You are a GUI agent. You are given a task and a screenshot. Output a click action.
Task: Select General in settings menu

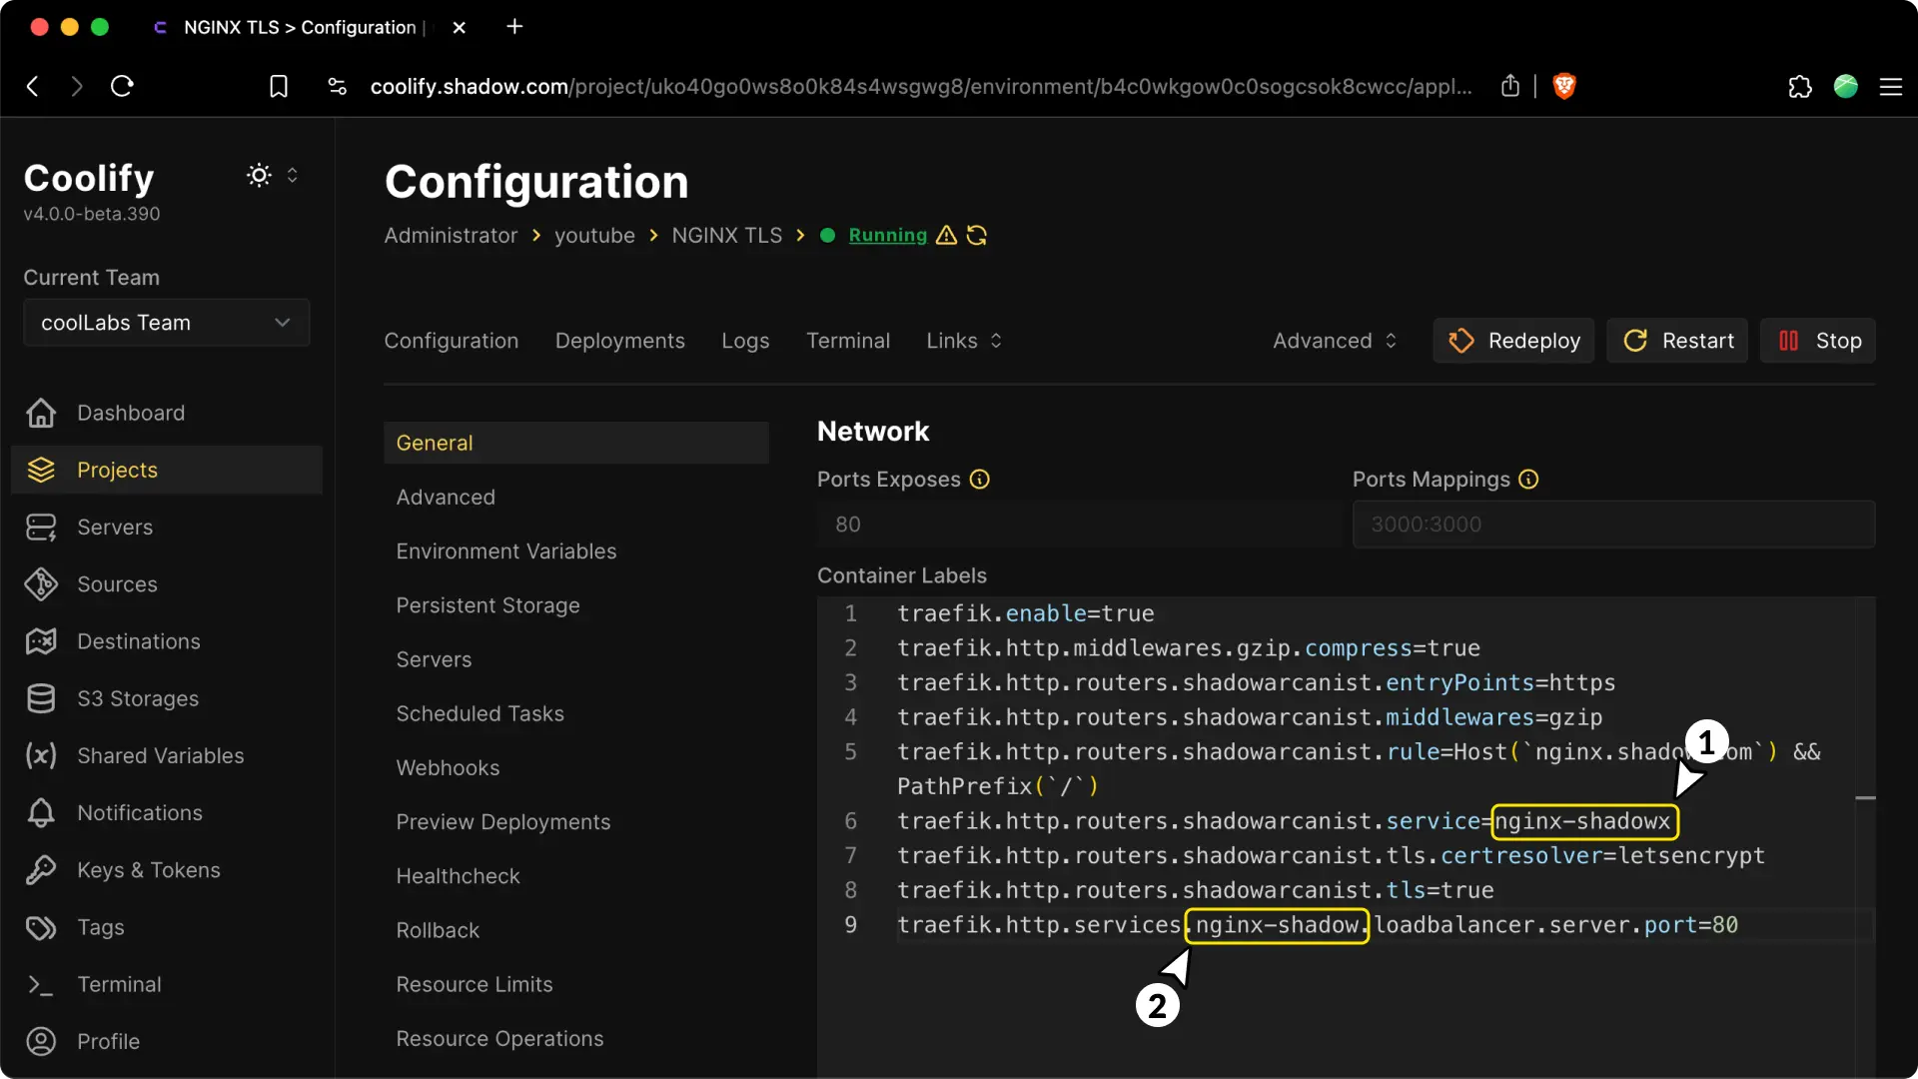(576, 443)
